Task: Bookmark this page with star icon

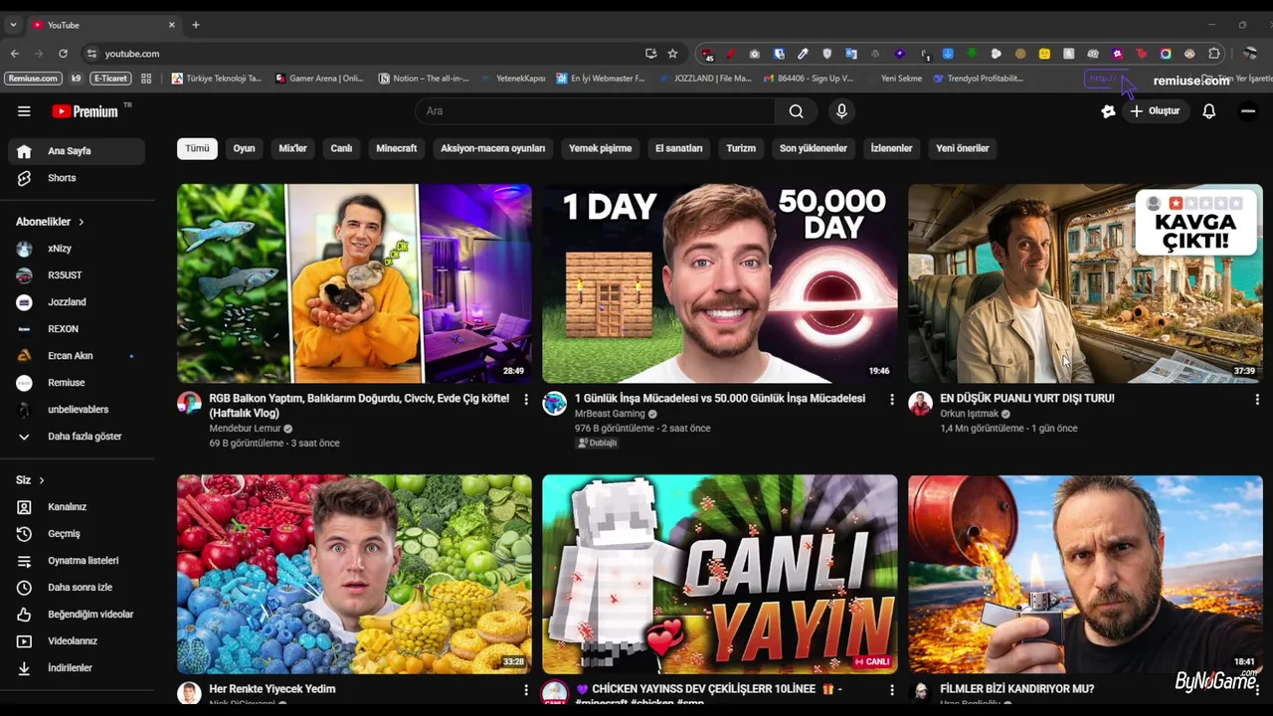Action: [x=673, y=54]
